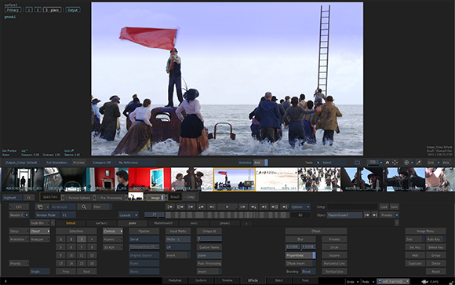Select selection slot number 3

tap(82, 239)
